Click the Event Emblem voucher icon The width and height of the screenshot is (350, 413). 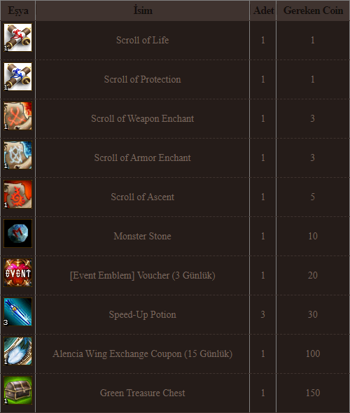(x=17, y=272)
